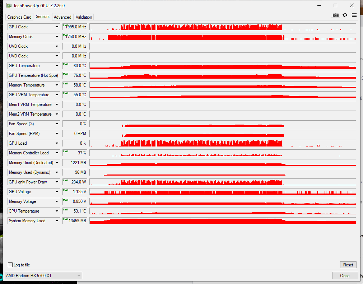Open GPU Temperature (Hot Spot) dropdown
The width and height of the screenshot is (363, 284).
57,75
